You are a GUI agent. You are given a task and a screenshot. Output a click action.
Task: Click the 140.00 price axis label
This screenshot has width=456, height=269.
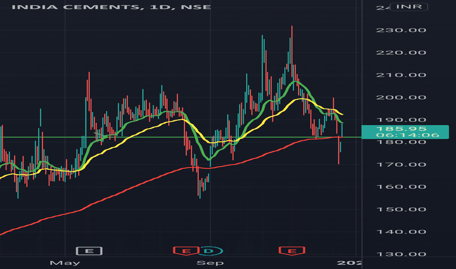pos(401,232)
